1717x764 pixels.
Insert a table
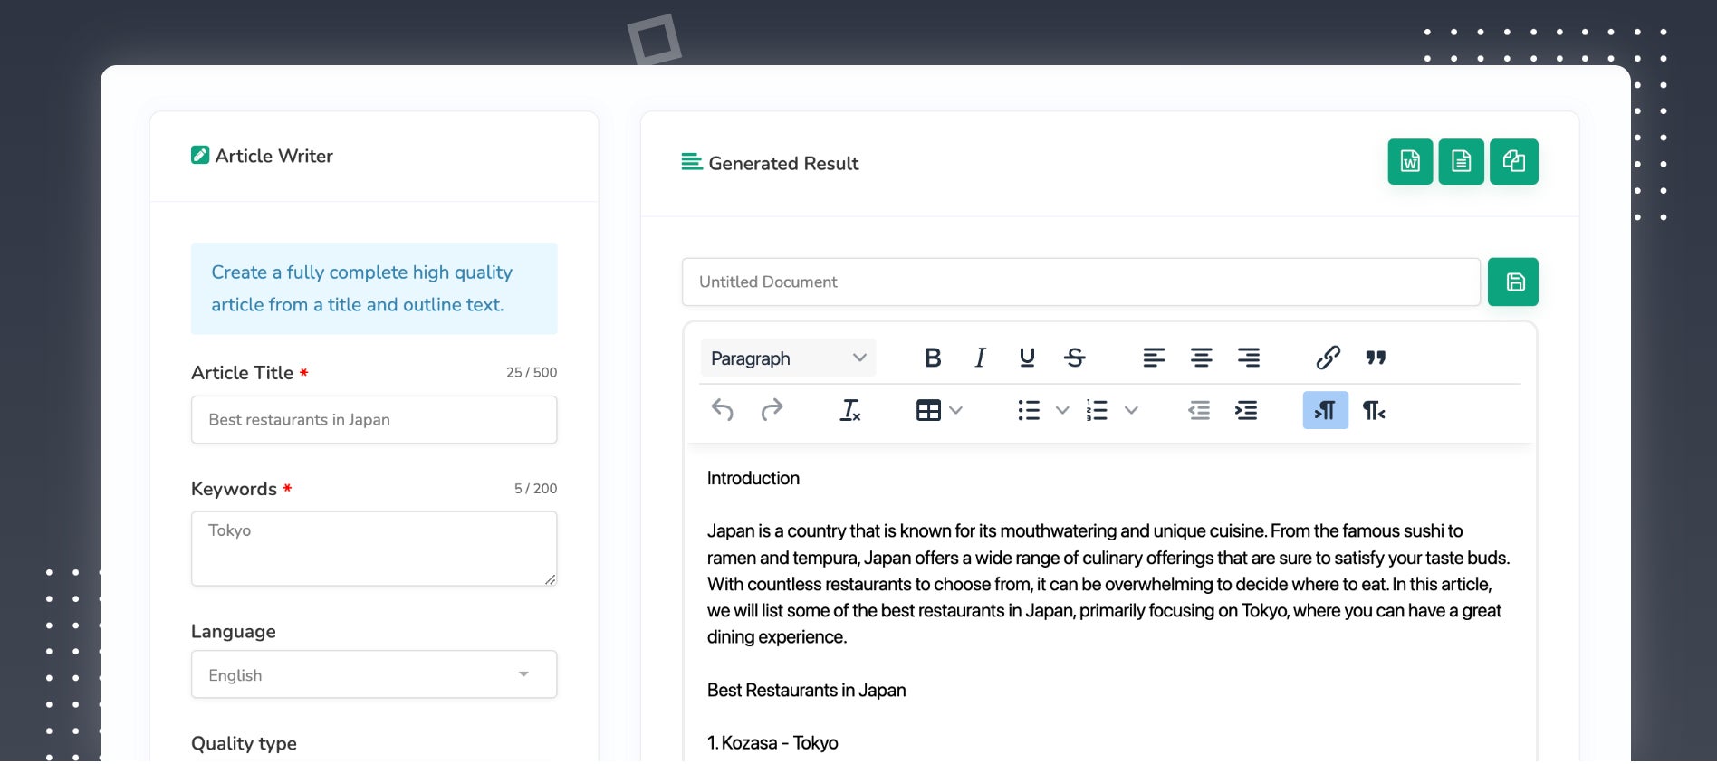coord(928,410)
